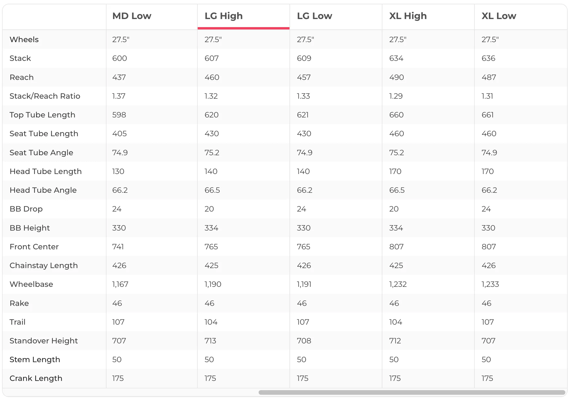The width and height of the screenshot is (572, 404).
Task: Click the XL High Standover value 712
Action: click(x=395, y=341)
